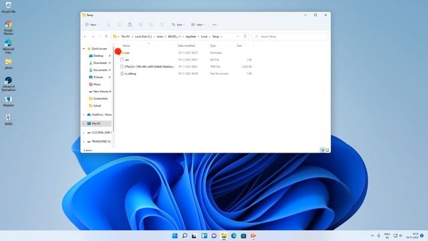Image resolution: width=428 pixels, height=241 pixels.
Task: Click the Paste icon in toolbar
Action: tap(130, 25)
